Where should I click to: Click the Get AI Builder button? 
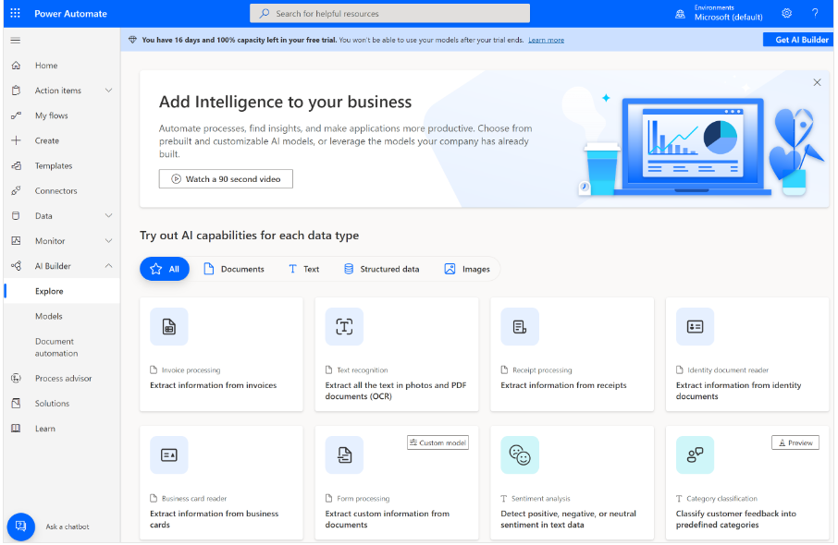click(x=797, y=40)
